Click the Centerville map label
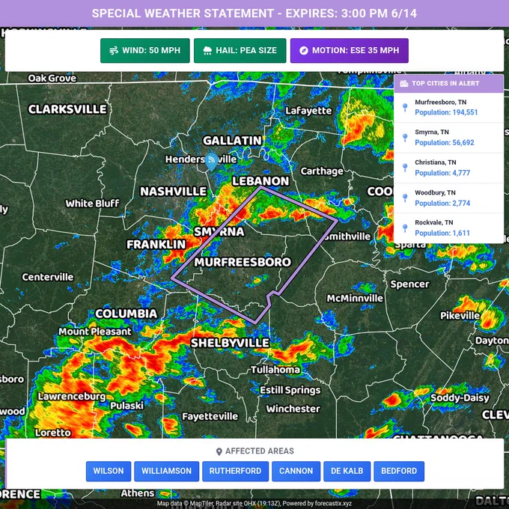This screenshot has height=509, width=509. coord(48,277)
